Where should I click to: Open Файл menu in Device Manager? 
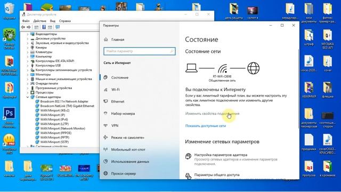coord(26,21)
